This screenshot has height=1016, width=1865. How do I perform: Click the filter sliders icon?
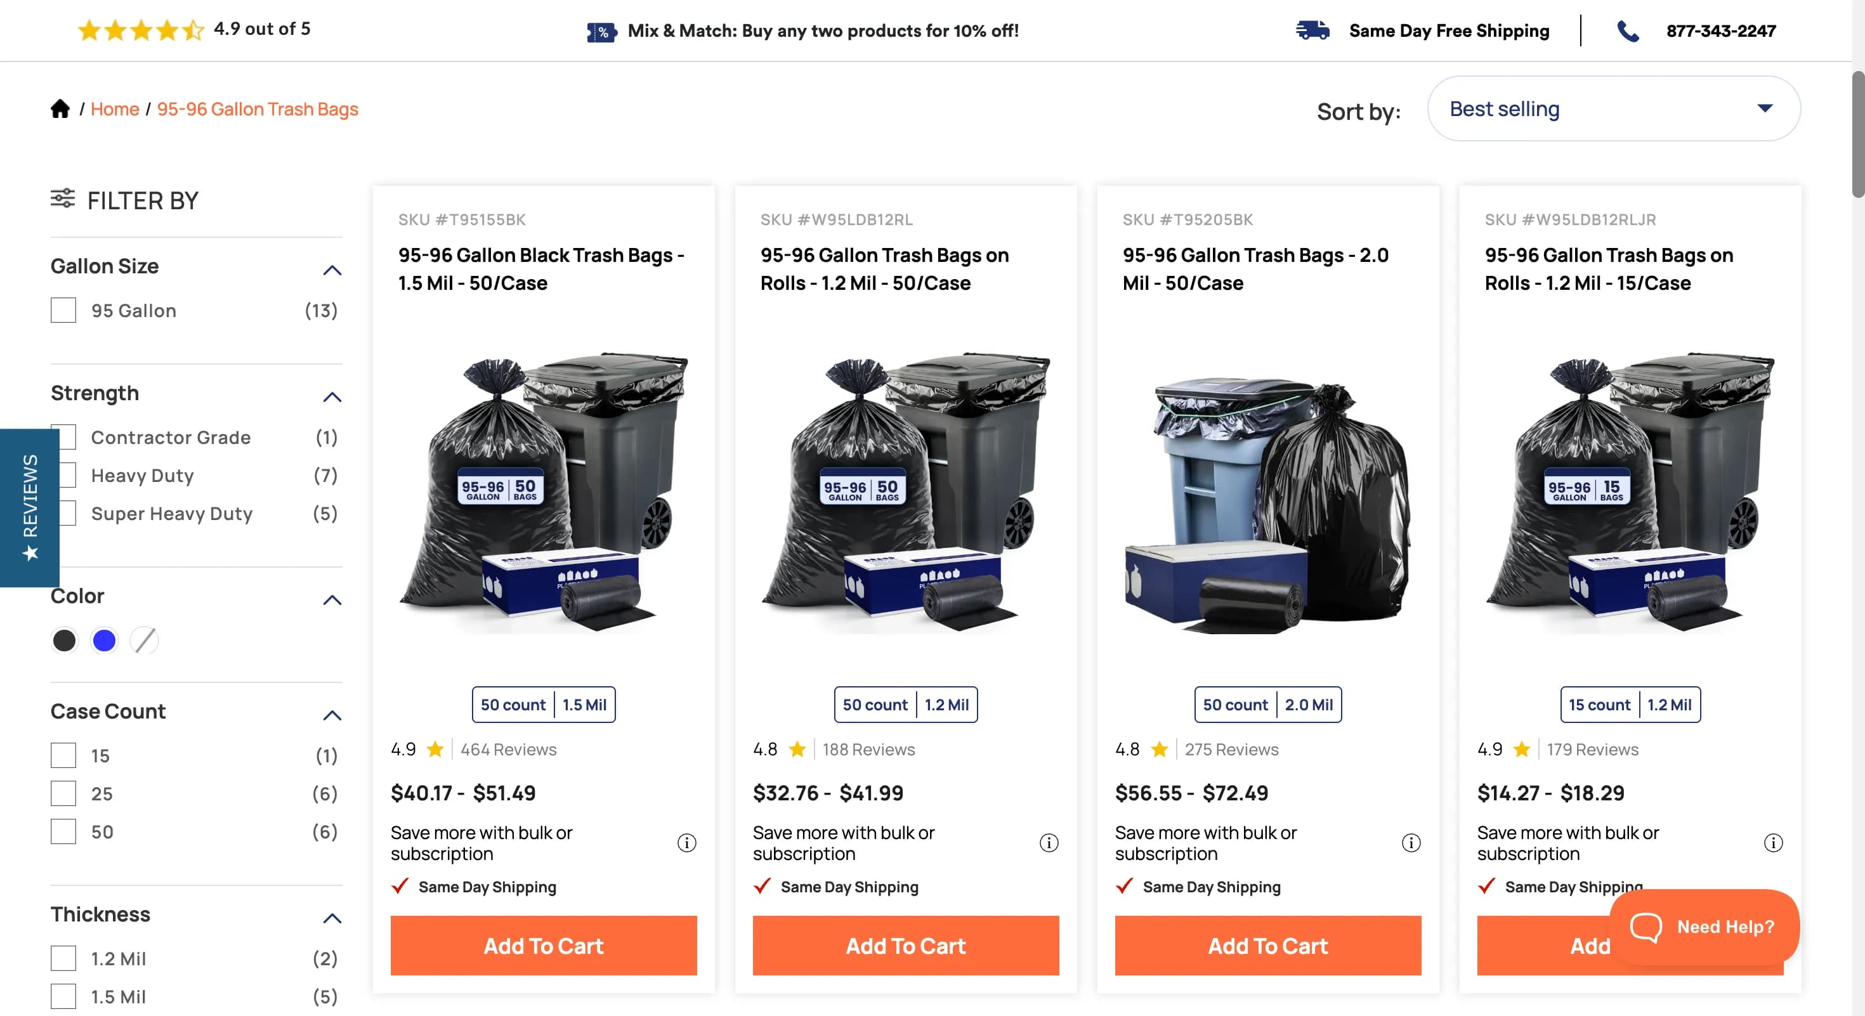click(63, 199)
